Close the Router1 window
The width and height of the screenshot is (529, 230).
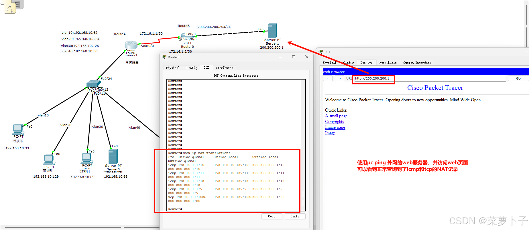[307, 57]
